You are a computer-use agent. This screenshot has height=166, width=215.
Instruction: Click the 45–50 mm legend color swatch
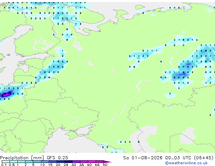coord(100,162)
